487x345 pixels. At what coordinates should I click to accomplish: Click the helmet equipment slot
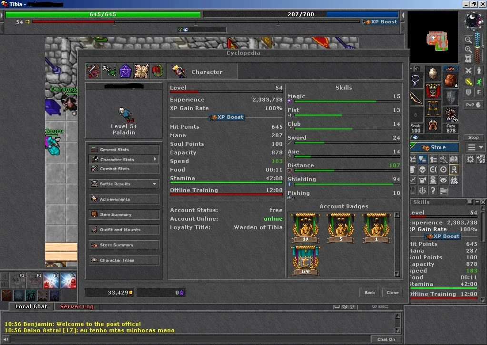click(x=433, y=73)
